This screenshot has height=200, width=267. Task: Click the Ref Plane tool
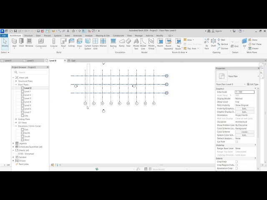click(255, 44)
